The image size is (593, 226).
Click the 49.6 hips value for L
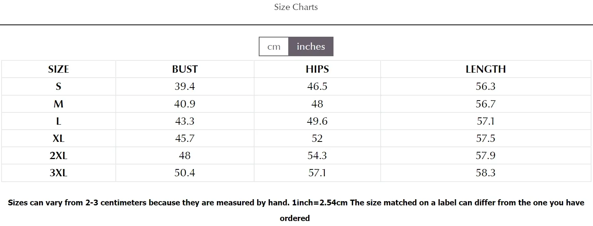(x=317, y=121)
